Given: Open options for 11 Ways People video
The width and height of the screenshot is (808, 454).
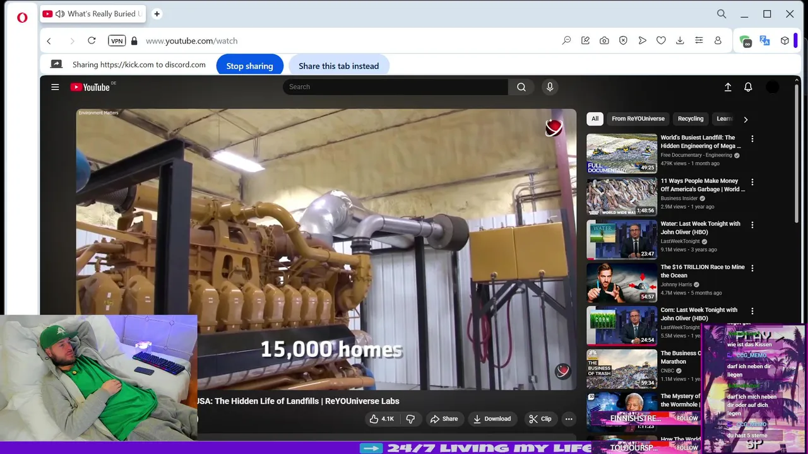Looking at the screenshot, I should pyautogui.click(x=752, y=182).
